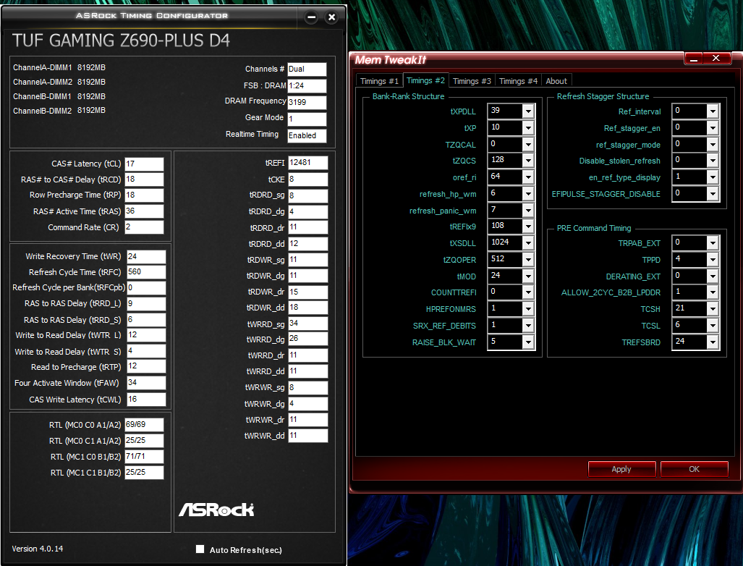Close the ASRock Timing Configurator window
The image size is (743, 566).
click(x=331, y=17)
